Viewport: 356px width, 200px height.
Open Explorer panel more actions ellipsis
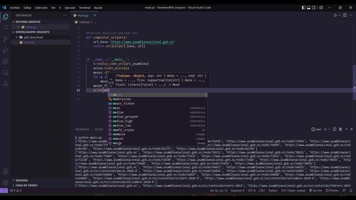[65, 15]
